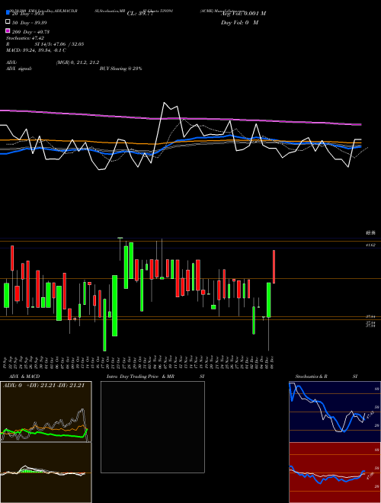Image resolution: width=381 pixels, height=503 pixels.
Task: Select the '200 Day - 40.73' legend text
Action: 30,32
